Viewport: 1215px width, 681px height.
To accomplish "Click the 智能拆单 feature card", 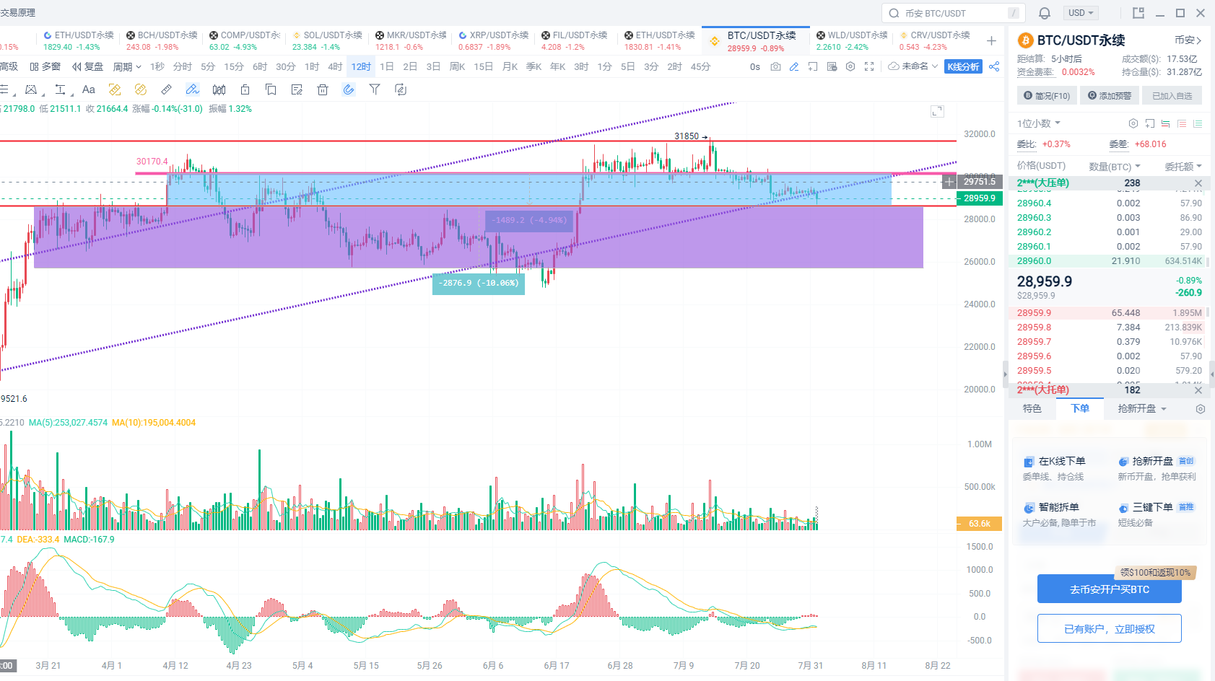I will pyautogui.click(x=1061, y=514).
